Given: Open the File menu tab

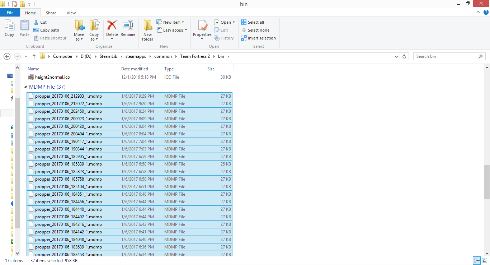Looking at the screenshot, I should 10,13.
